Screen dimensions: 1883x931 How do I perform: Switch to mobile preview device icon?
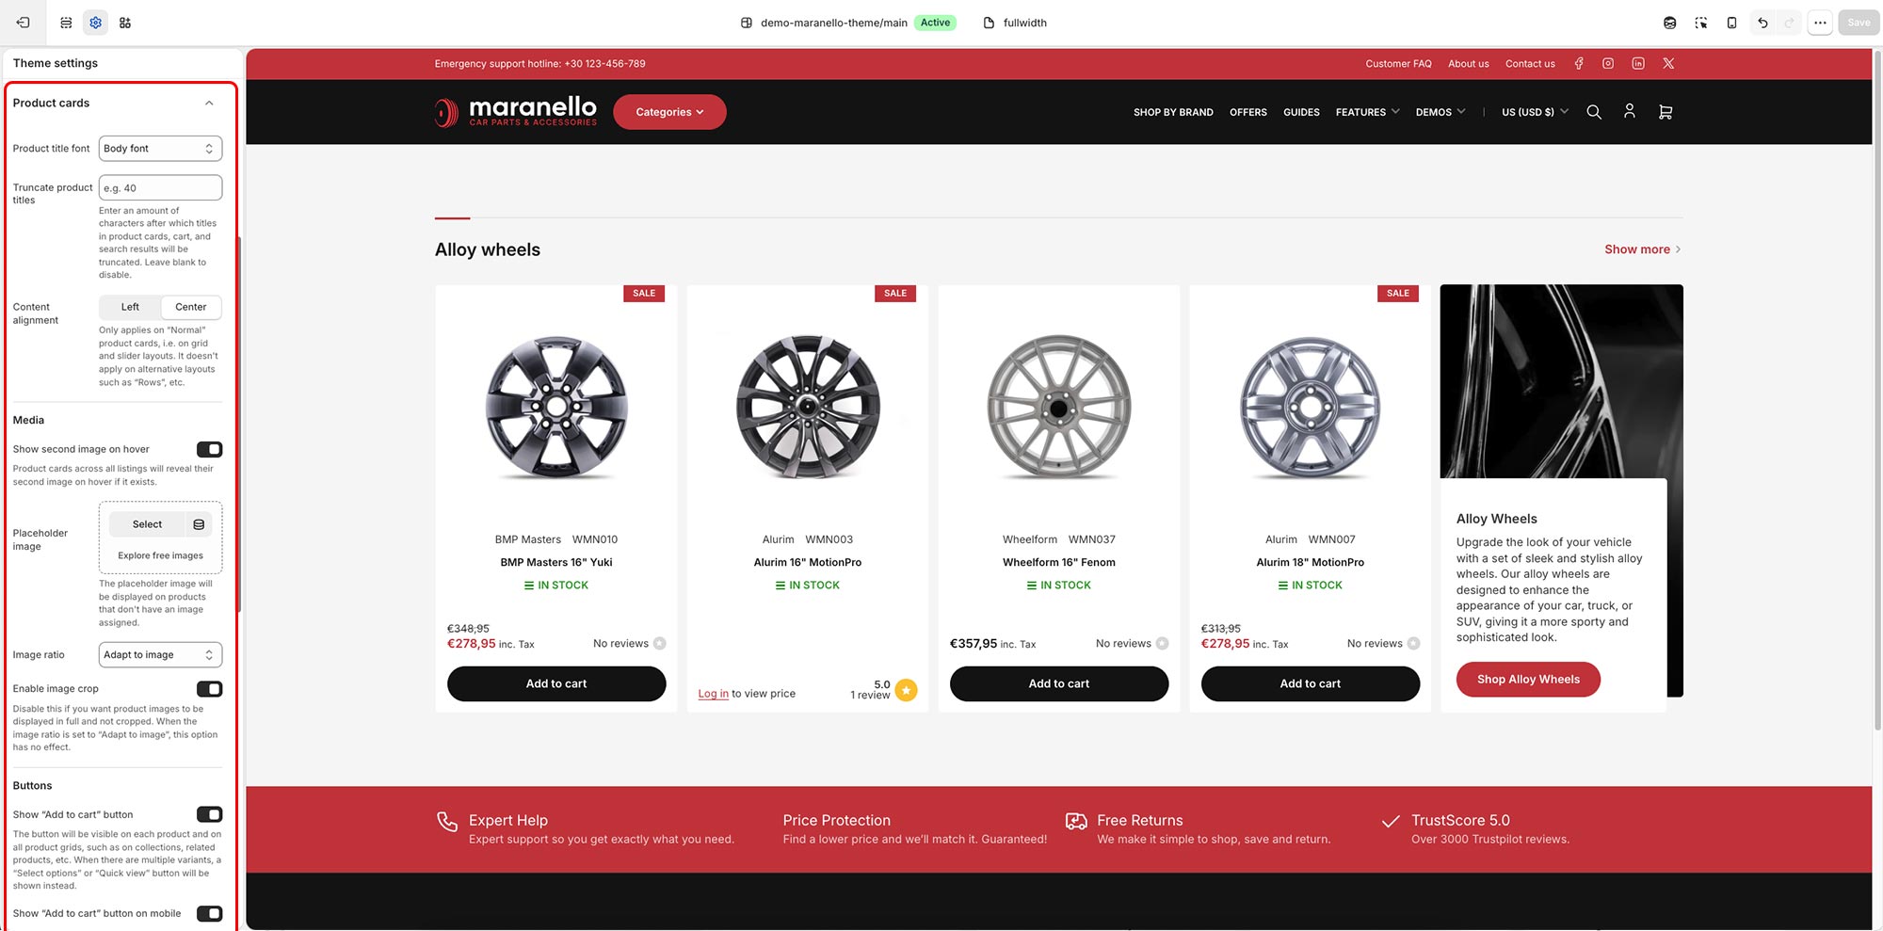(x=1731, y=23)
